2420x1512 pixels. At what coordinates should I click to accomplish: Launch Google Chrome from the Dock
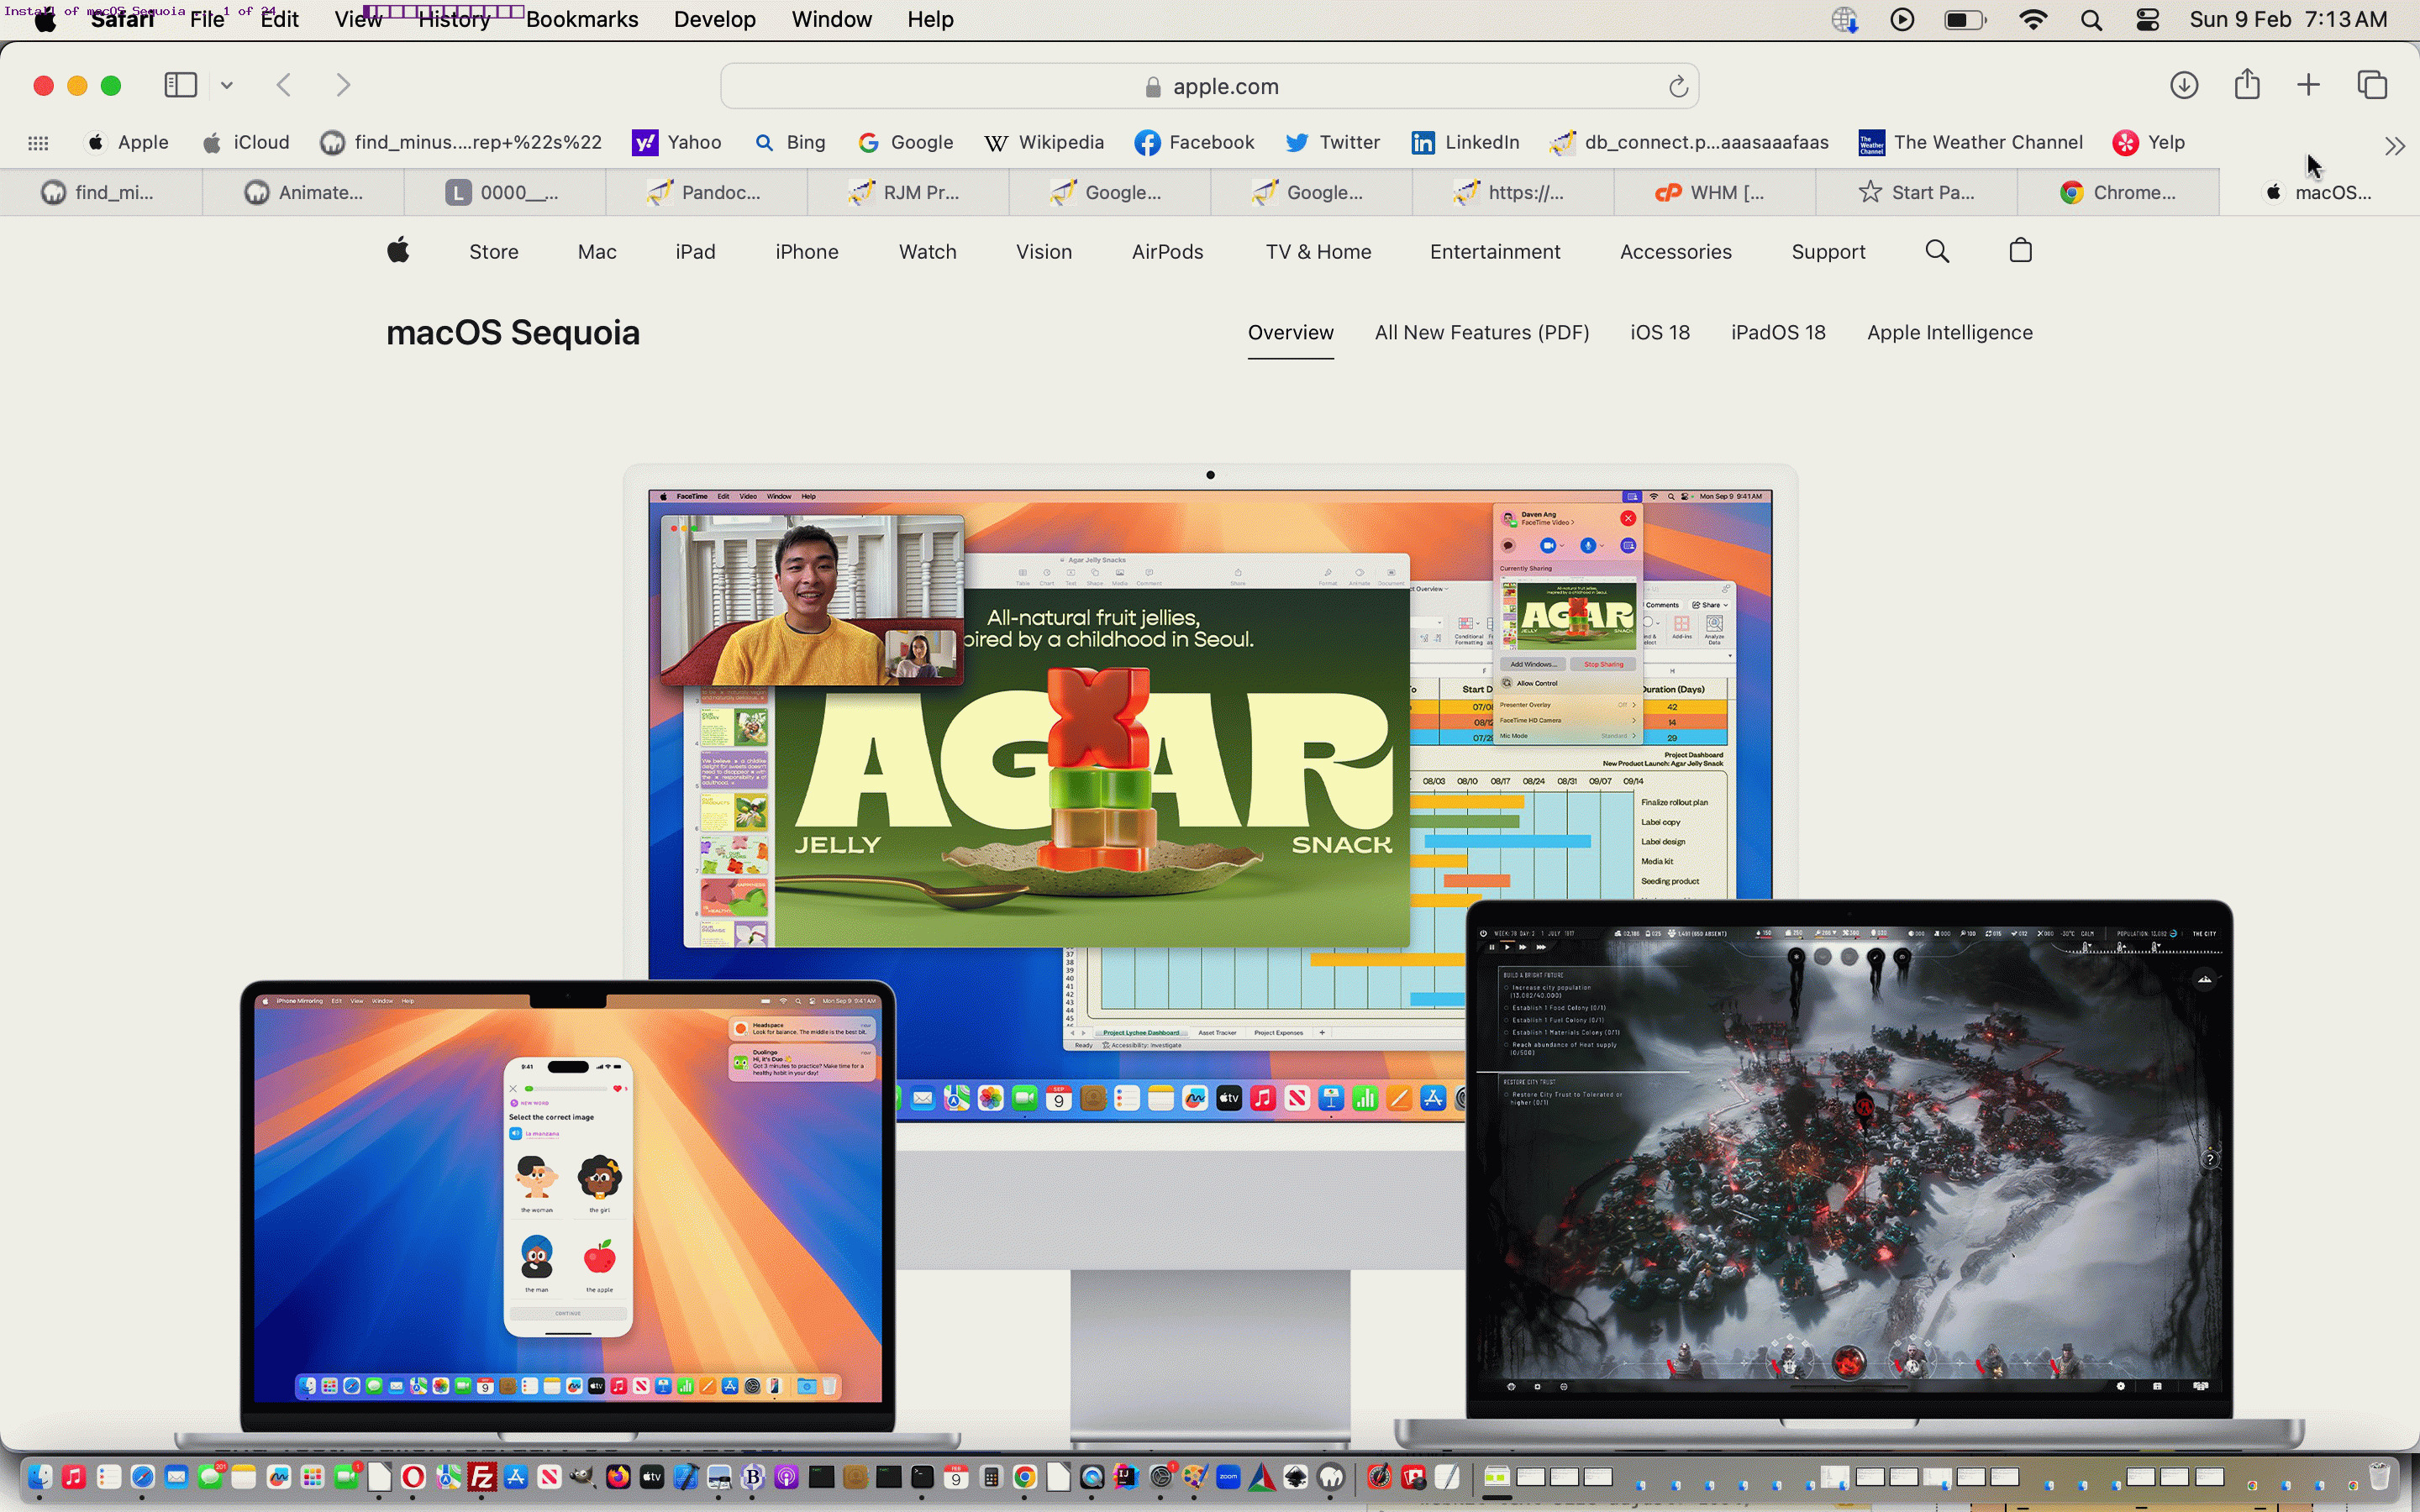(1025, 1477)
